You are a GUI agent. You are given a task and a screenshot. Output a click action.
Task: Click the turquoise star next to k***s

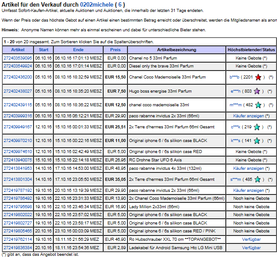pyautogui.click(x=257, y=141)
